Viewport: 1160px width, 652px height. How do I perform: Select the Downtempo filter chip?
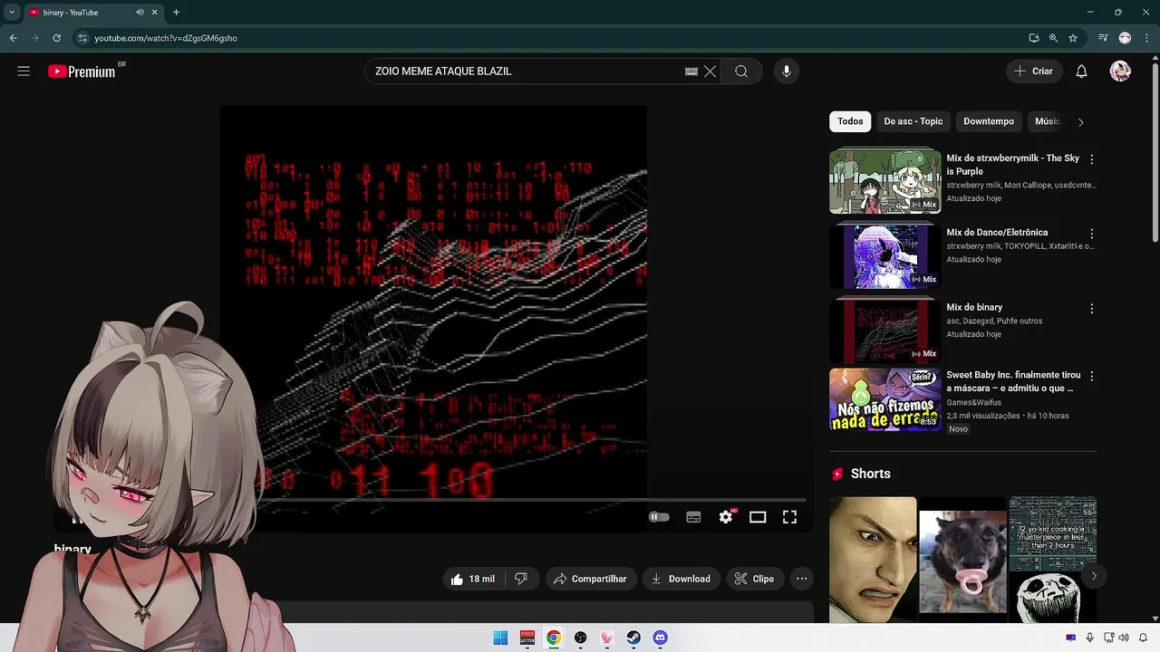(x=989, y=121)
